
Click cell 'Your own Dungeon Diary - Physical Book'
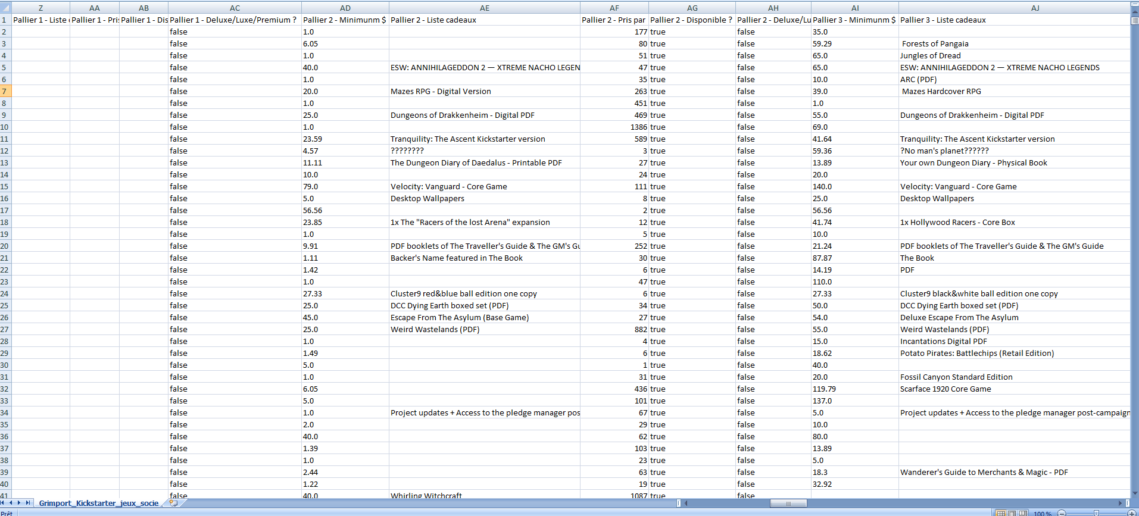1014,162
